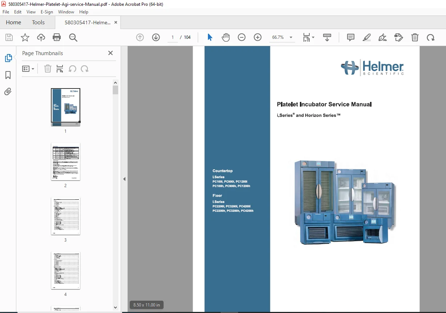Viewport: 446px width, 313px height.
Task: Upload the file using the cloud arrow icon
Action: [x=41, y=37]
